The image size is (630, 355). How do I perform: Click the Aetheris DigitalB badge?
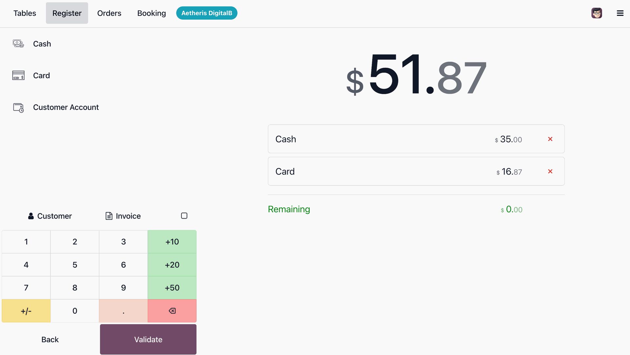point(206,13)
